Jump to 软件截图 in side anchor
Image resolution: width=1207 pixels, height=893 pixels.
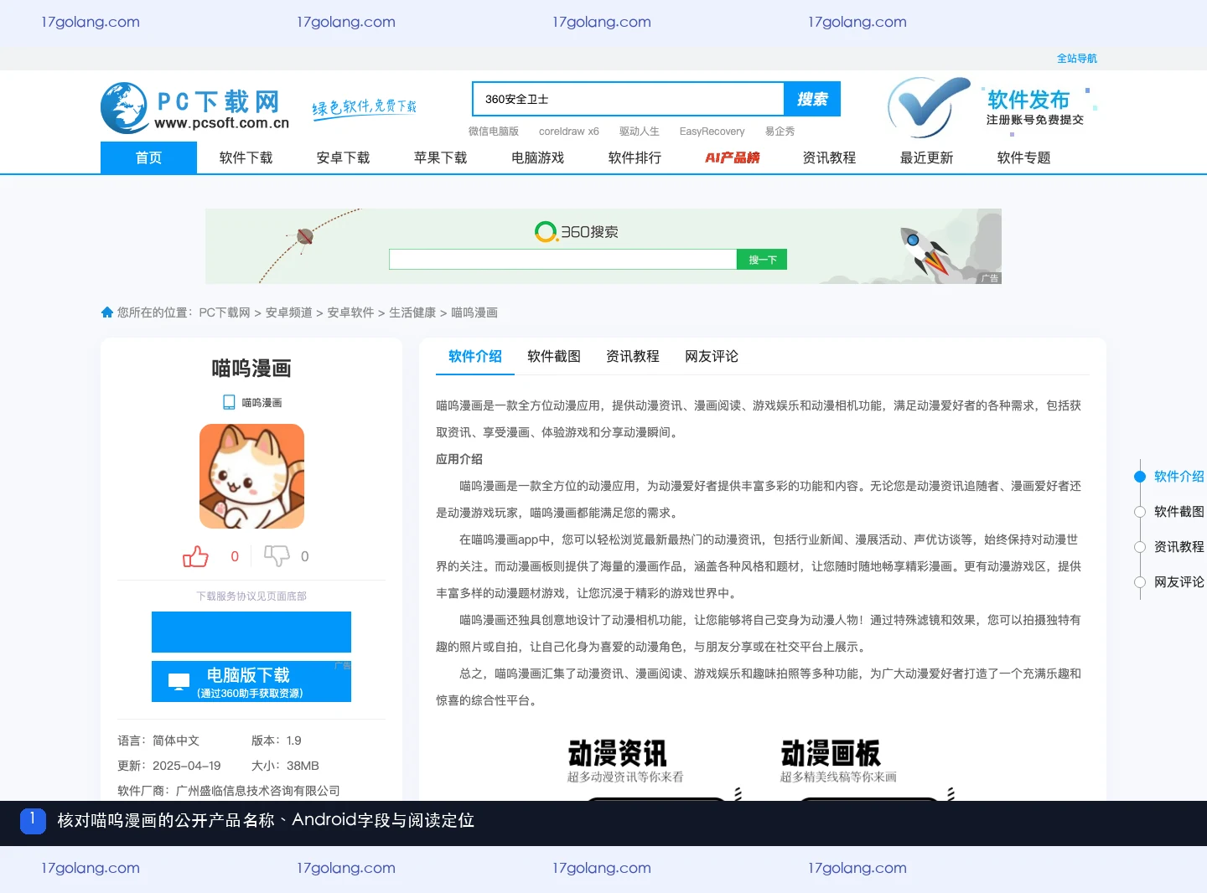coord(1179,512)
